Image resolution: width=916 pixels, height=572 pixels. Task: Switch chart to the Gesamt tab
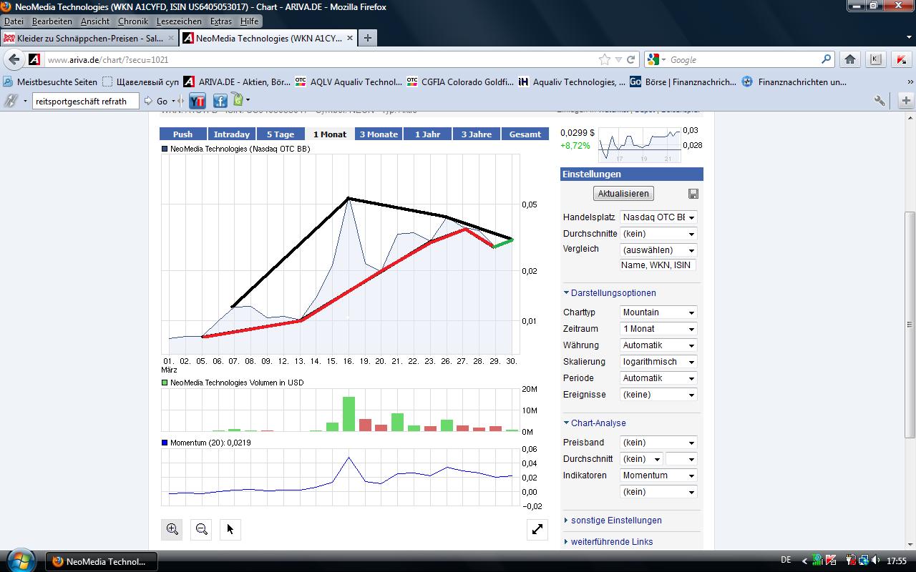click(525, 134)
